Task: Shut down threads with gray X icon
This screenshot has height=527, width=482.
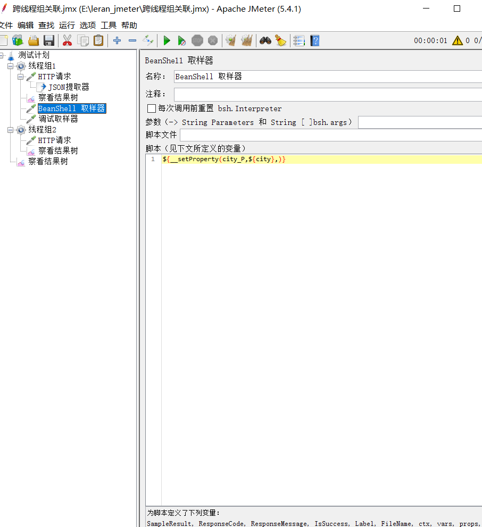Action: click(x=213, y=40)
